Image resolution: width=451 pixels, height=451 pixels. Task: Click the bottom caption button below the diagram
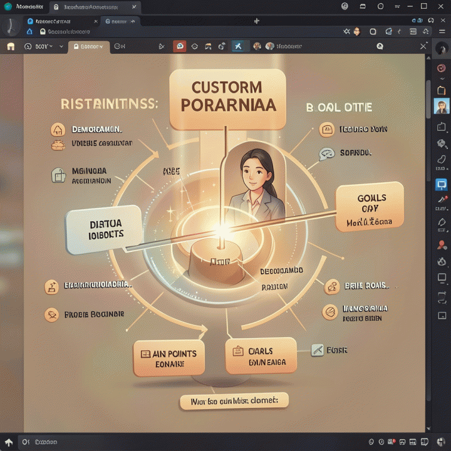234,401
